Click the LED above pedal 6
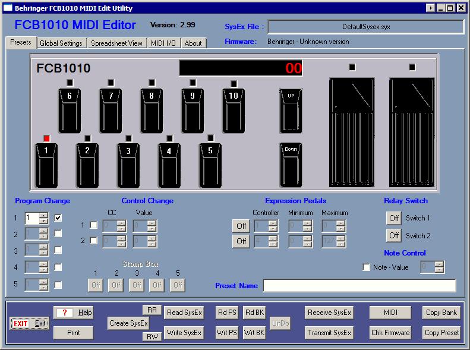This screenshot has height=350, width=470. point(70,83)
